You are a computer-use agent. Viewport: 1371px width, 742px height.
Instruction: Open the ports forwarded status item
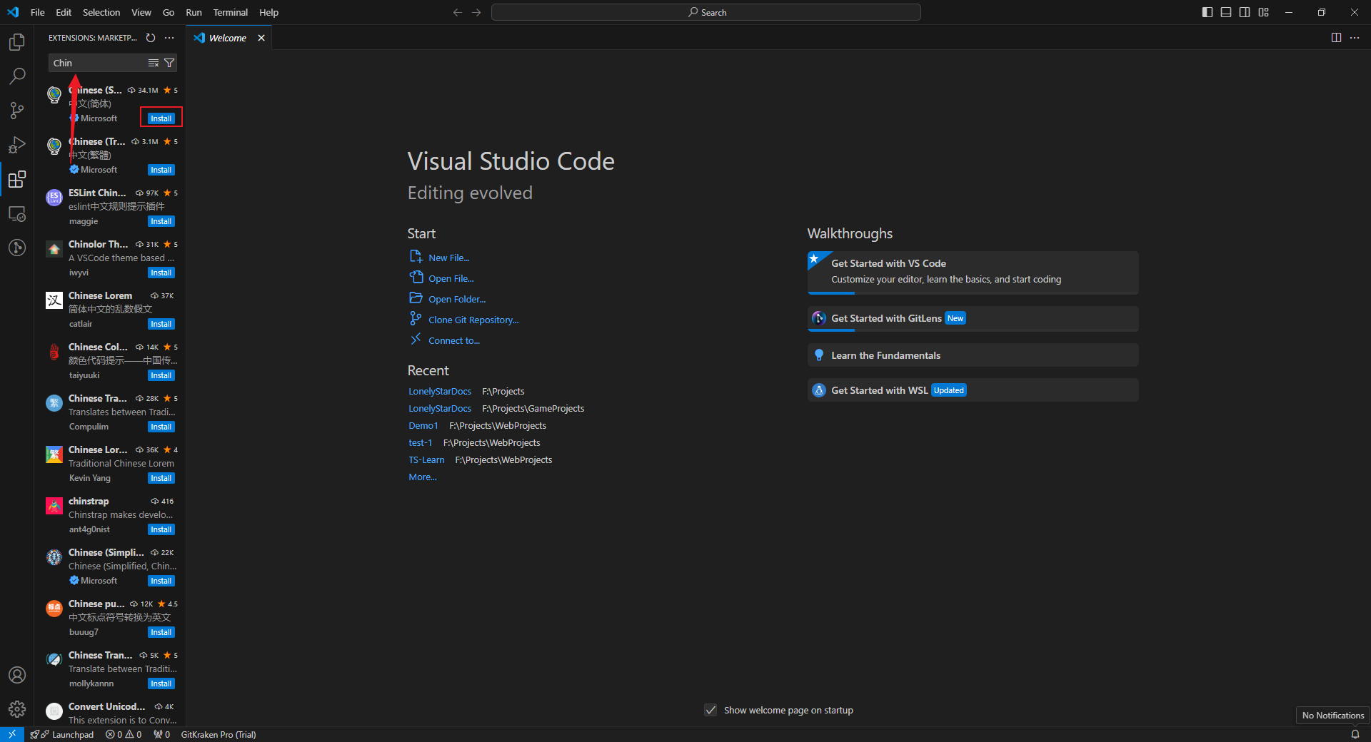pyautogui.click(x=162, y=734)
